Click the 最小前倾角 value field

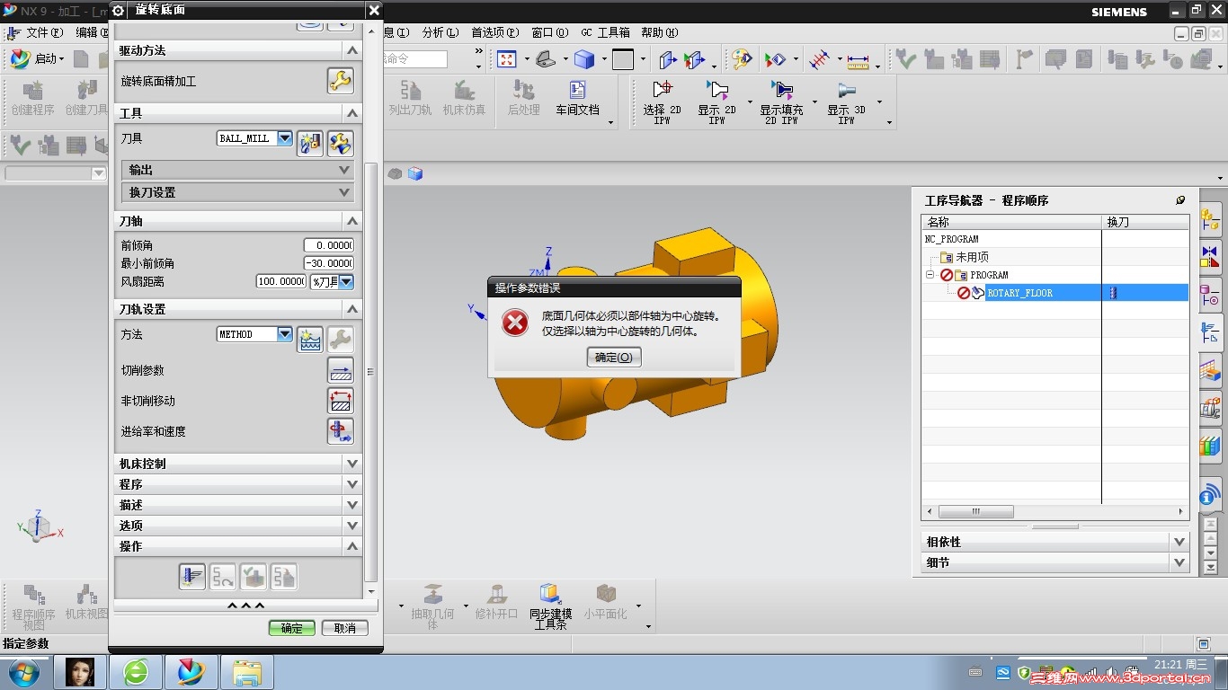329,263
